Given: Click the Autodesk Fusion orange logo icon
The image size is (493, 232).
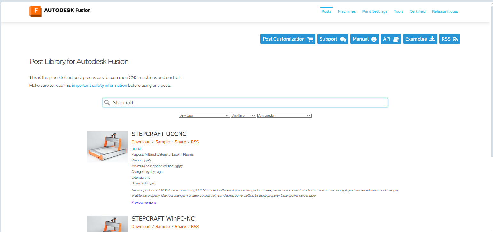Looking at the screenshot, I should pyautogui.click(x=35, y=11).
